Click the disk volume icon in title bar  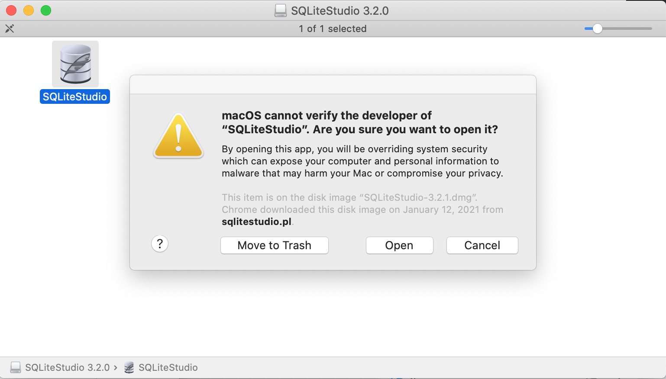click(x=281, y=11)
